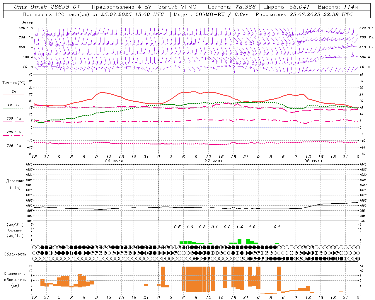Click the pink dash-dot 700 гПа legend line
Image resolution: width=375 pixels, height=300 pixels.
point(13,135)
